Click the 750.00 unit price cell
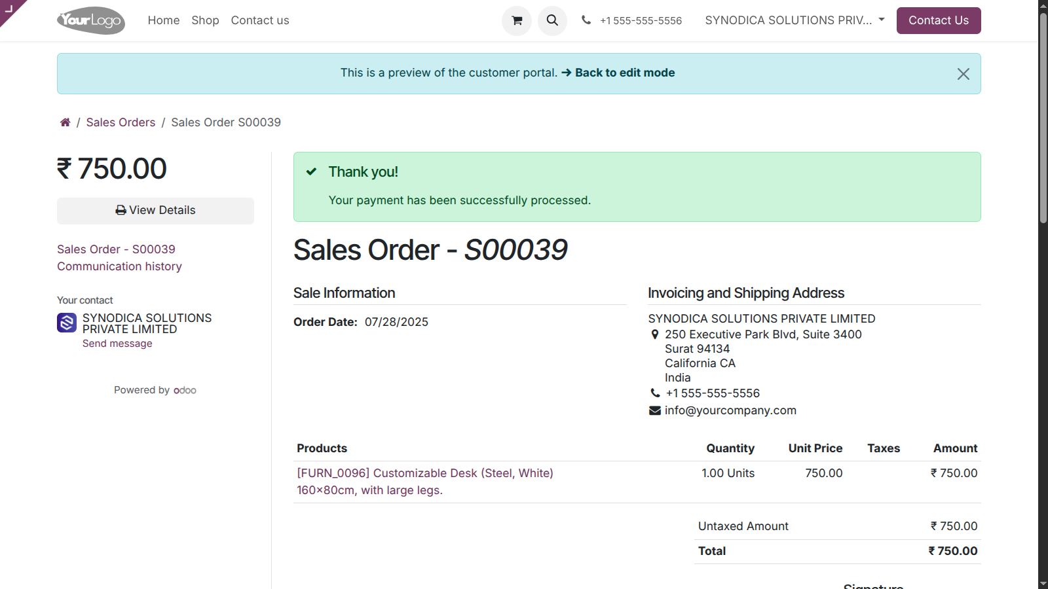The image size is (1048, 589). point(823,473)
